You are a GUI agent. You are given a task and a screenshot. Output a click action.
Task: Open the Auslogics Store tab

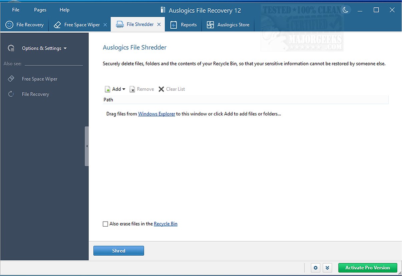click(x=228, y=25)
